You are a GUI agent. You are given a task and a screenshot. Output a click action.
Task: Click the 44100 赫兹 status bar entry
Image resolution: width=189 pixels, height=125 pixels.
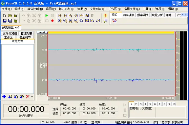click(70, 122)
